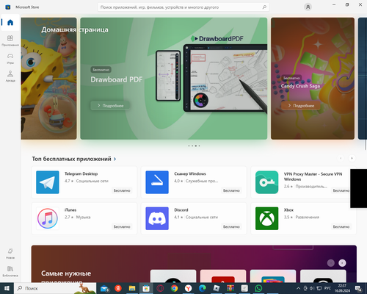The height and width of the screenshot is (294, 367).
Task: Select the Drawboard PDF banner title
Action: tap(117, 79)
